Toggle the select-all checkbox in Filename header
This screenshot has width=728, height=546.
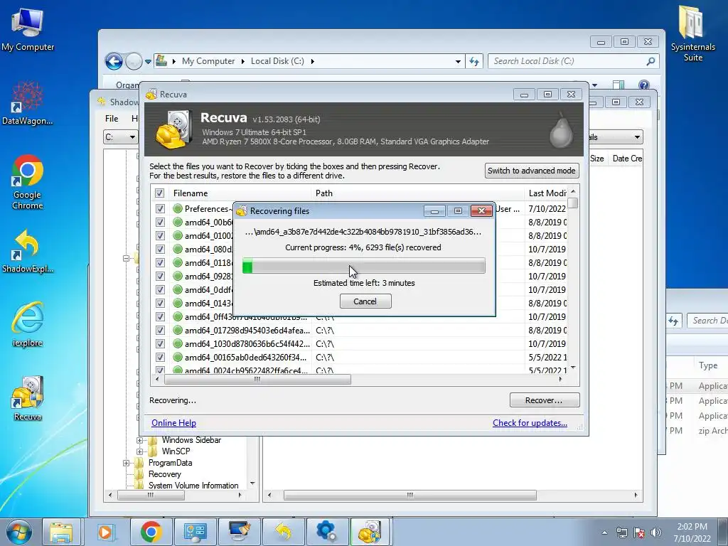pyautogui.click(x=159, y=193)
